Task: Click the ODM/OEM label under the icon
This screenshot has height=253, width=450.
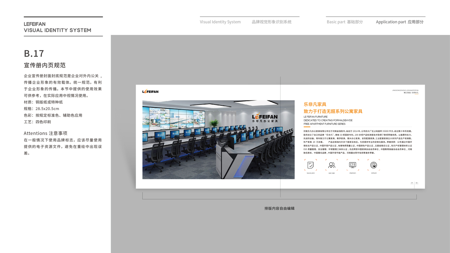Action: pyautogui.click(x=332, y=173)
